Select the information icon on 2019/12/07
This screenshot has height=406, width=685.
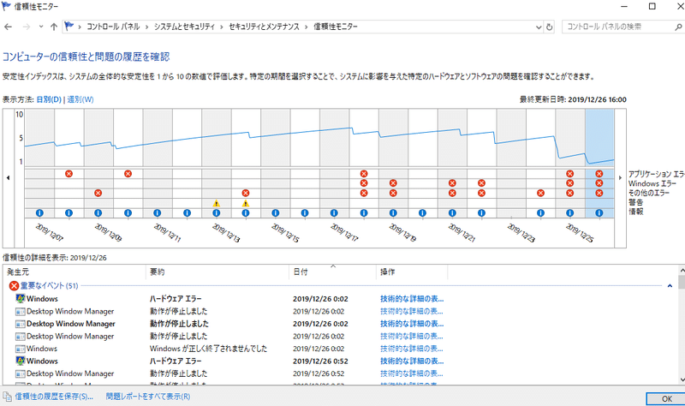tap(39, 212)
